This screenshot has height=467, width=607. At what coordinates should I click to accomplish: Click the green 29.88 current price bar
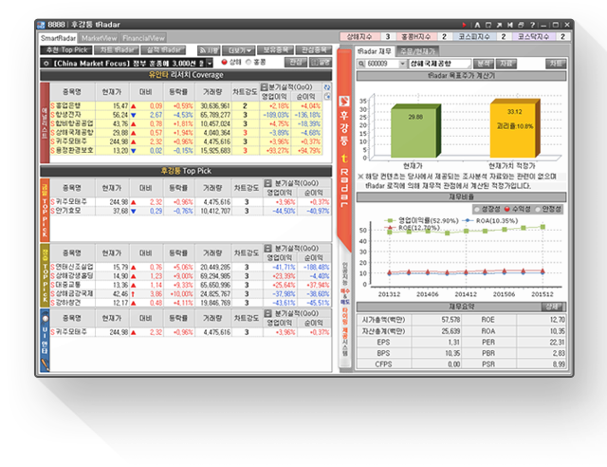point(415,131)
